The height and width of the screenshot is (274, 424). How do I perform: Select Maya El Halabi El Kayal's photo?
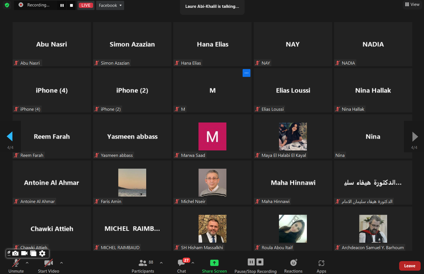(293, 136)
